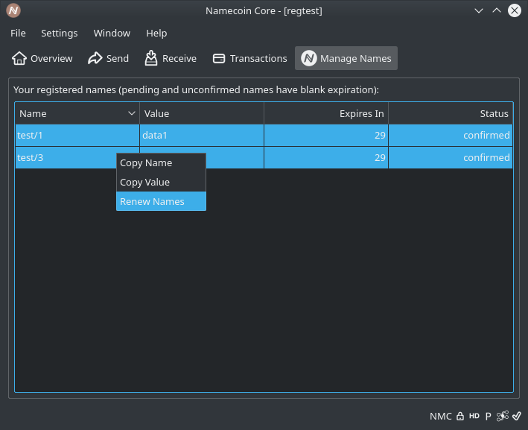
Task: Go to the Send page
Action: [x=108, y=58]
